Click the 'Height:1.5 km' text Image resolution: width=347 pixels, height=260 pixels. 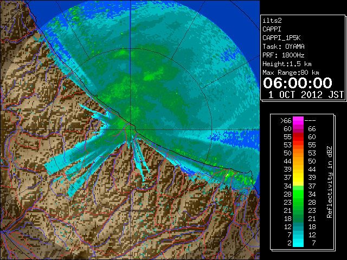click(x=287, y=64)
